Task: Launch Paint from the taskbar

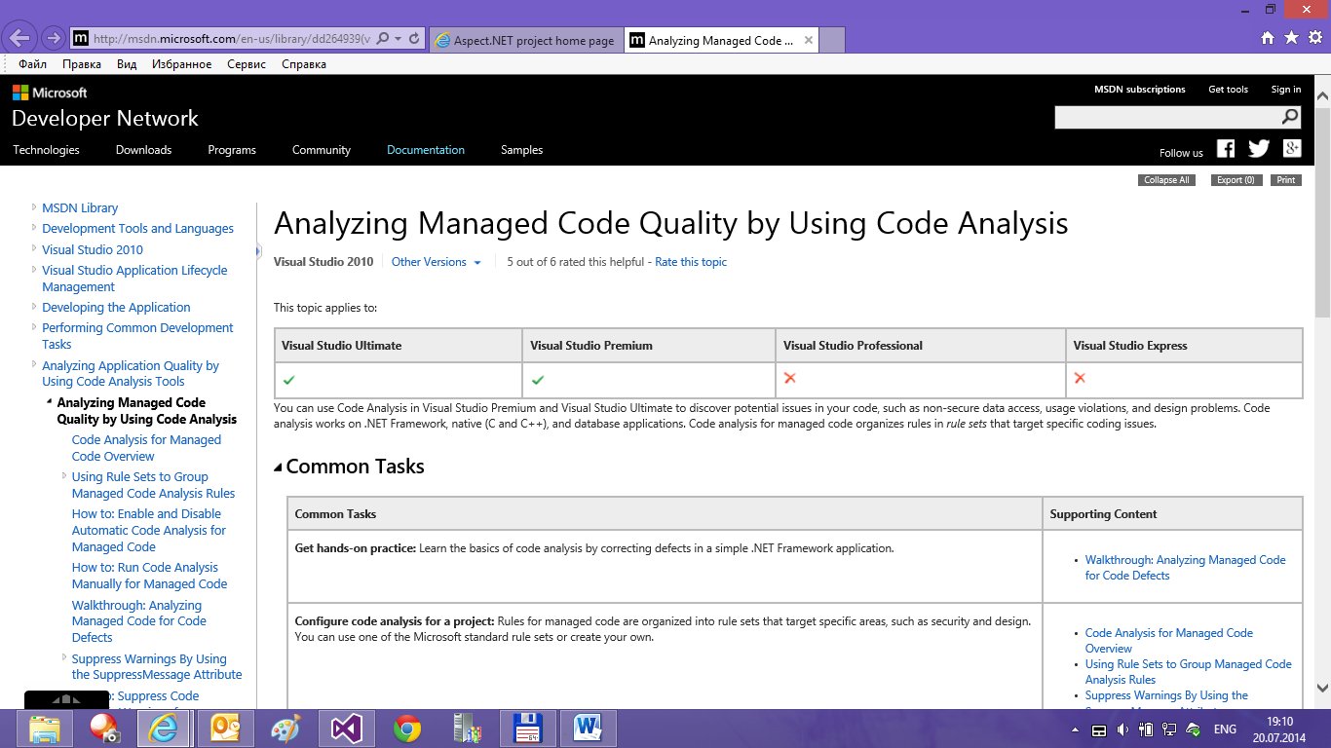Action: (286, 728)
